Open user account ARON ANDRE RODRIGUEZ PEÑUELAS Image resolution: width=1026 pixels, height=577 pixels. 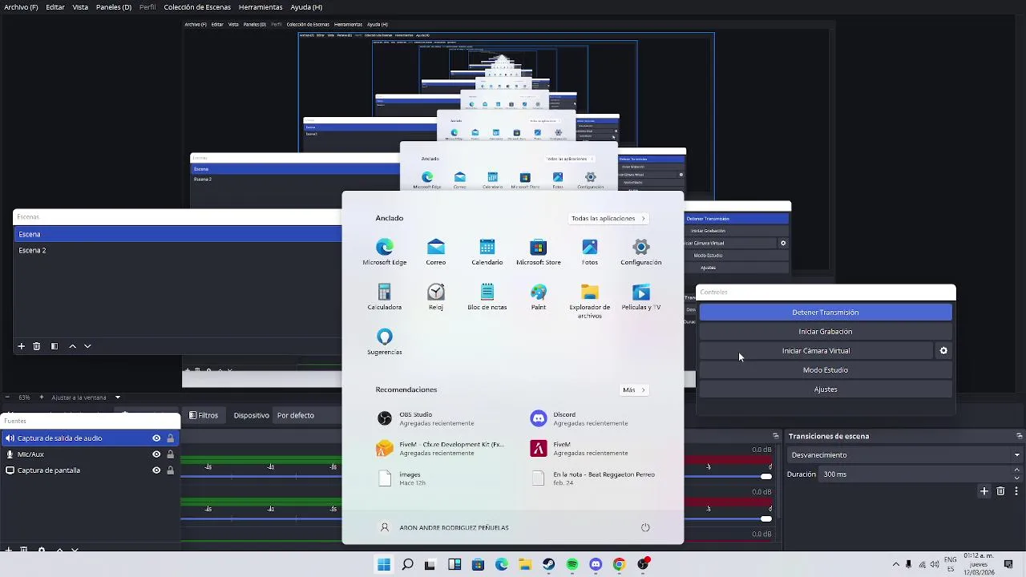tap(444, 527)
